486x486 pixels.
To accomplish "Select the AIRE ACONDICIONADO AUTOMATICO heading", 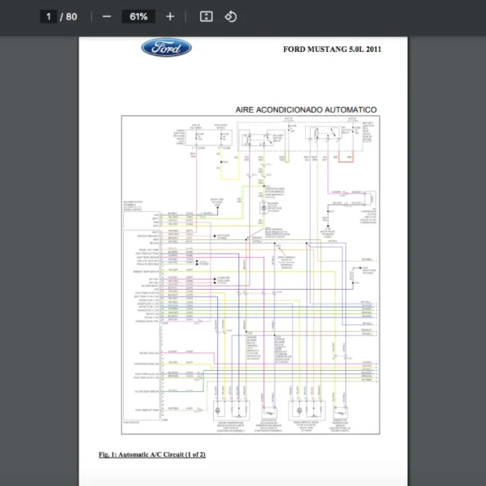I will [x=305, y=109].
